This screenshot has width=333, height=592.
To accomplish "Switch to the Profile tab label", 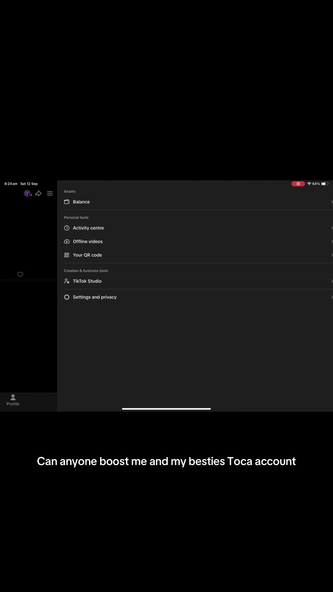I will [13, 404].
